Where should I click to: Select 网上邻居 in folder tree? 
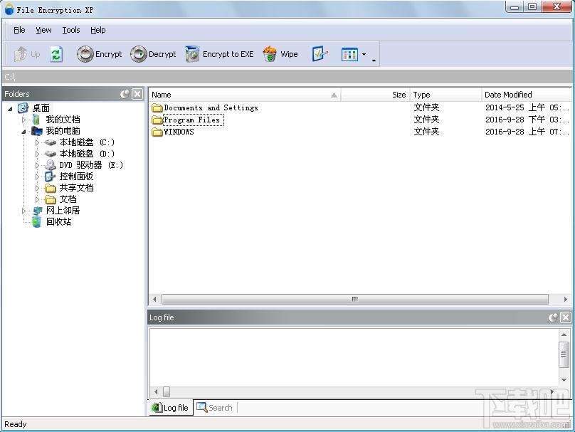tap(63, 210)
